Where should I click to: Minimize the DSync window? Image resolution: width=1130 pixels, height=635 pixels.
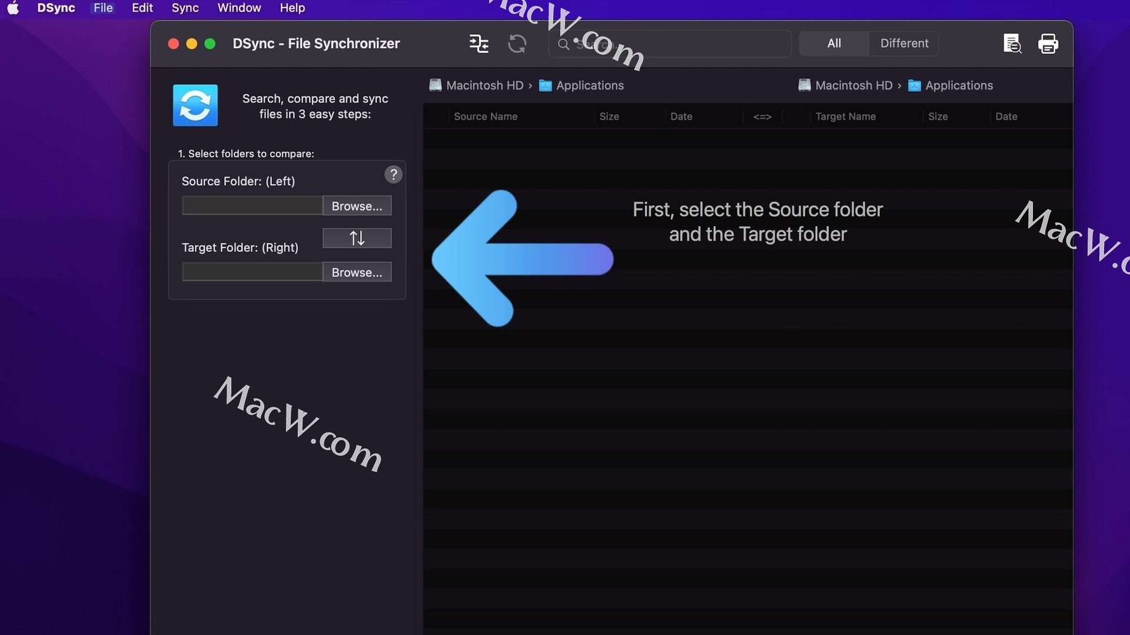(x=191, y=44)
